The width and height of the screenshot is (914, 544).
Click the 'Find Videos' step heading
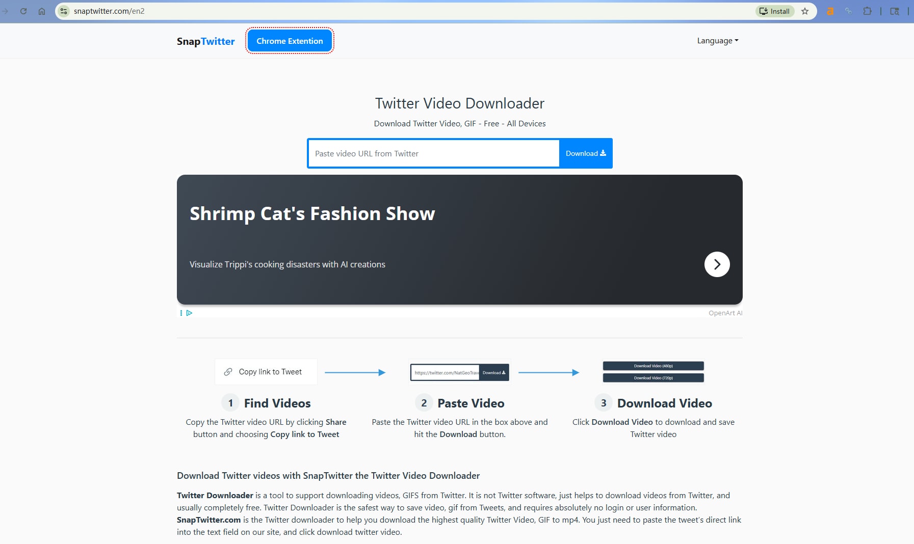pyautogui.click(x=277, y=403)
